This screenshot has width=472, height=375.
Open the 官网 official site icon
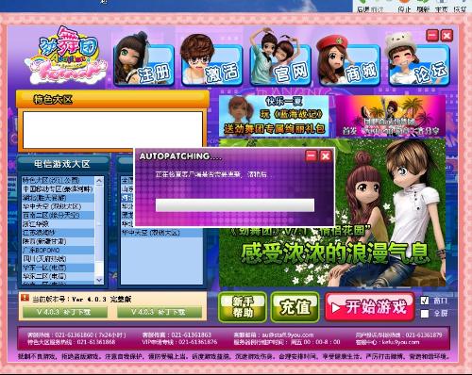pyautogui.click(x=280, y=58)
